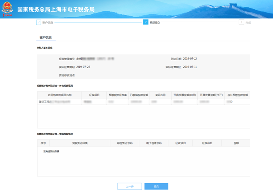The image size is (273, 196).
Task: Click the 预览提交 step label
Action: 155,22
